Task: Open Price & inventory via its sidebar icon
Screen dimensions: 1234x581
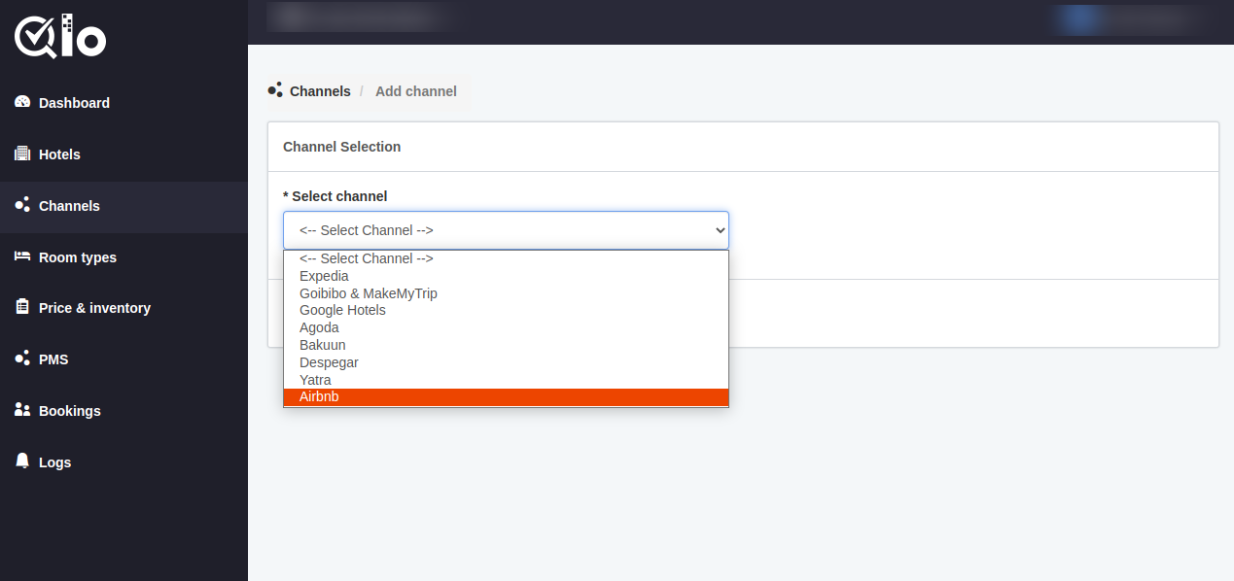Action: pos(22,307)
